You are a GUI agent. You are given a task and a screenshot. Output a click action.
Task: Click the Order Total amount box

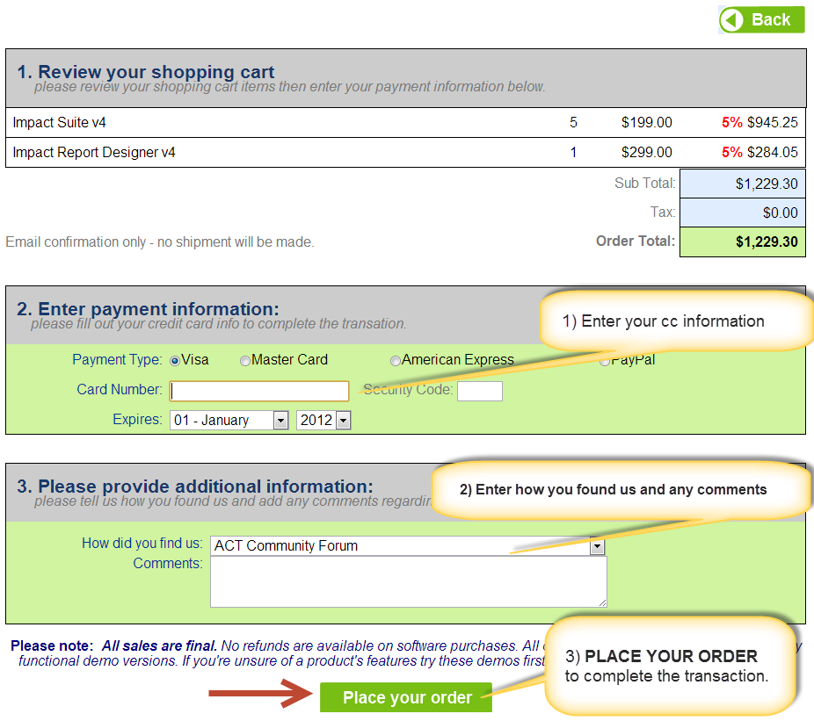(x=741, y=242)
